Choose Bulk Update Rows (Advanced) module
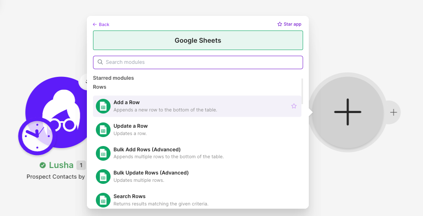Screen dimensions: 423x216 (197, 176)
